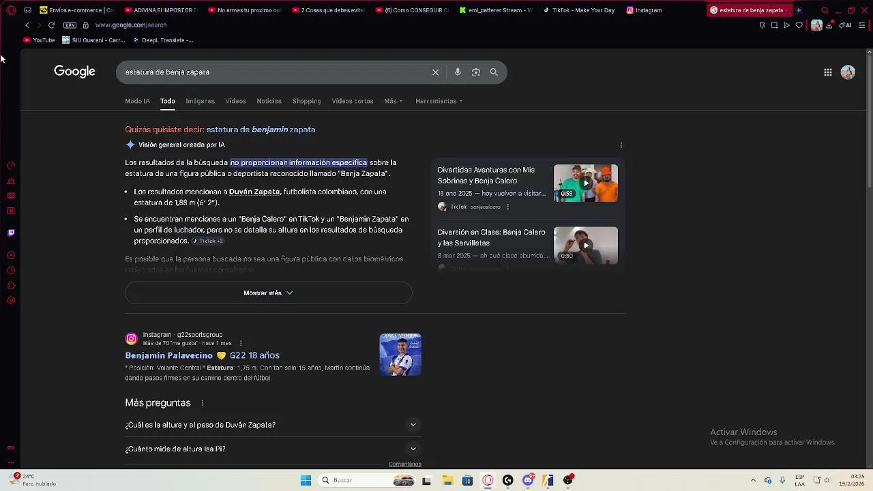
Task: Switch to Modo IA tab
Action: click(137, 101)
